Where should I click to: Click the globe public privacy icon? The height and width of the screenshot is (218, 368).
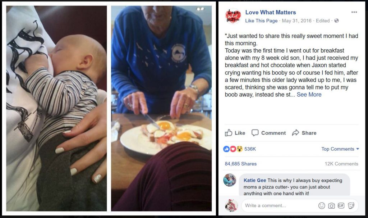[x=336, y=21]
